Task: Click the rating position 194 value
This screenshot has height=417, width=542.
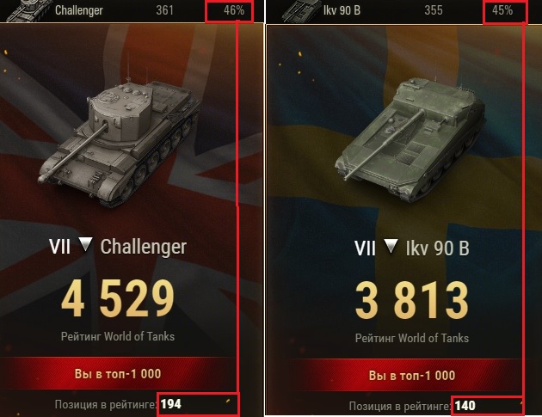Action: 171,404
